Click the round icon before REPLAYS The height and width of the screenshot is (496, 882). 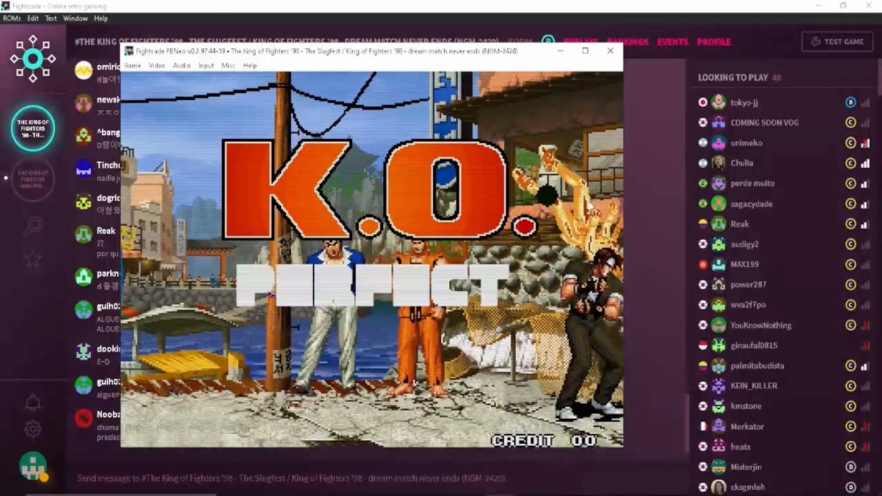pos(548,41)
